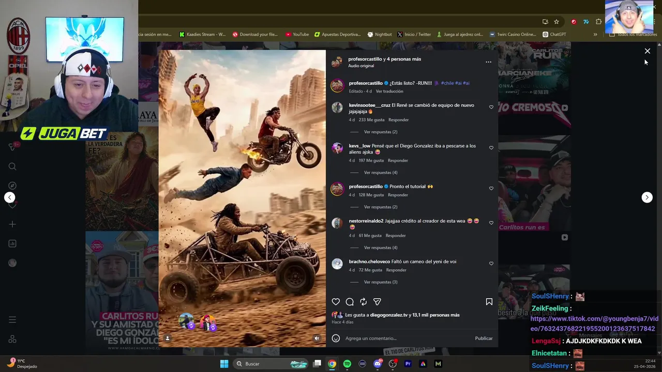Open the TikTok link in ZeikFeeling's chat message
The image size is (662, 372).
(594, 324)
